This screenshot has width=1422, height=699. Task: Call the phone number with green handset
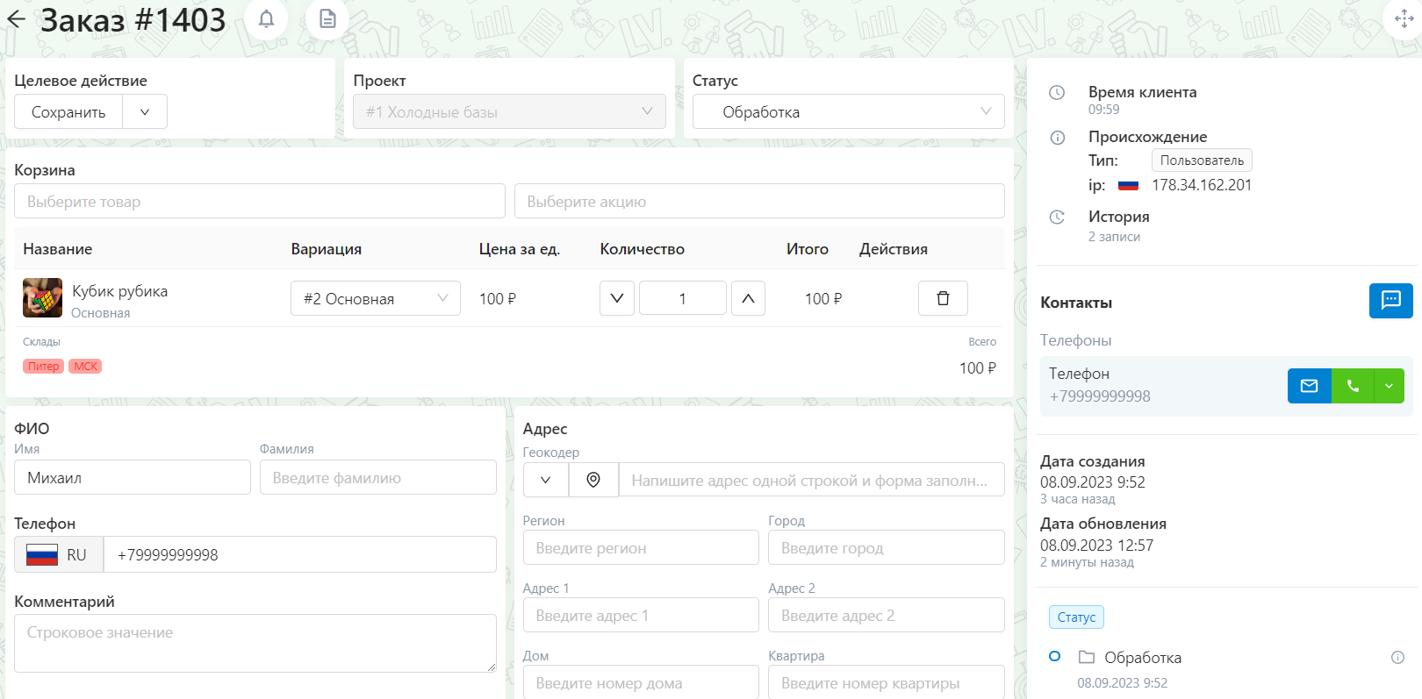click(x=1353, y=386)
